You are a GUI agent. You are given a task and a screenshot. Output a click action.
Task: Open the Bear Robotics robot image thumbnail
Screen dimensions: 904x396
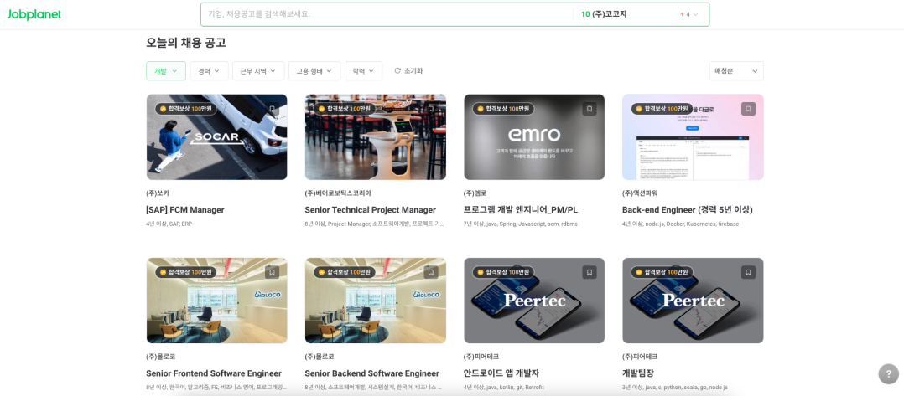tap(376, 137)
